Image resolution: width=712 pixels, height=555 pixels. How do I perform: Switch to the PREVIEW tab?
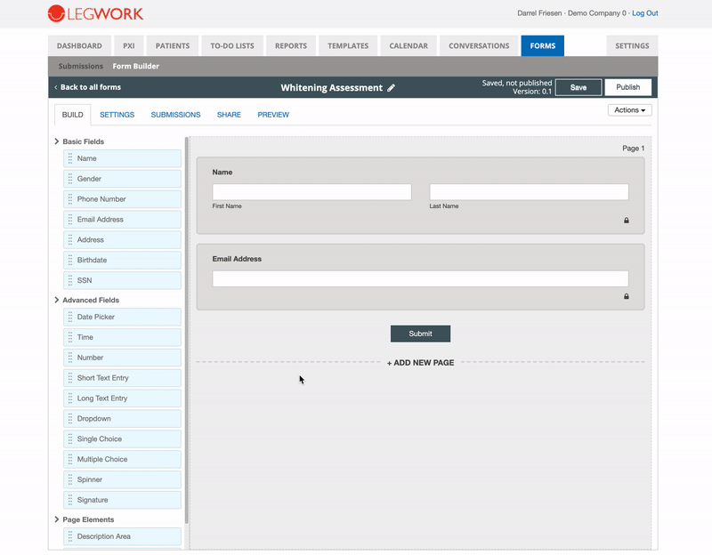point(273,115)
